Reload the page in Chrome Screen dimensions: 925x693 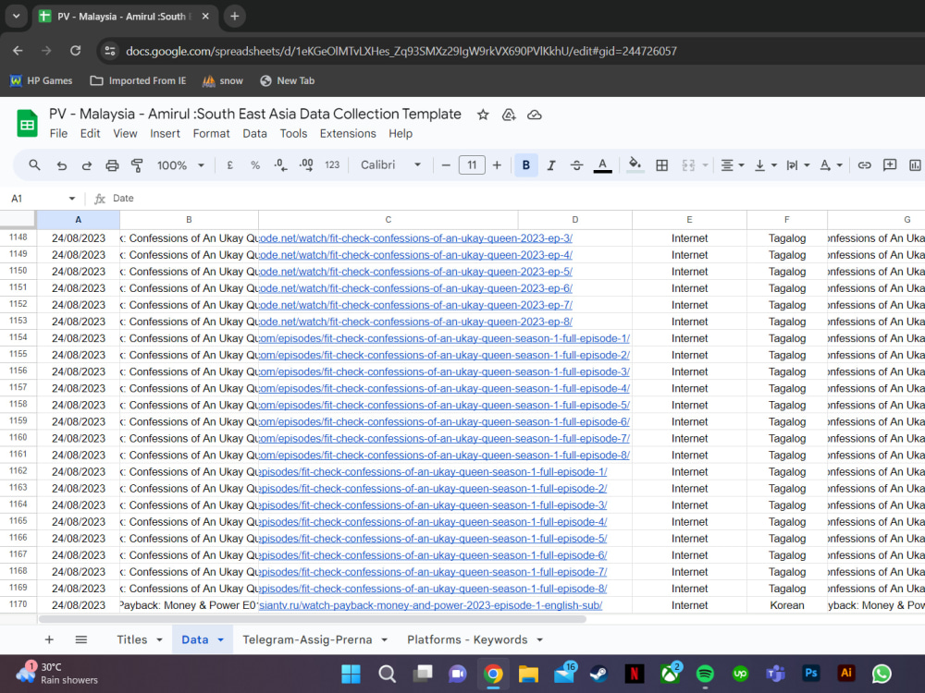pyautogui.click(x=76, y=51)
